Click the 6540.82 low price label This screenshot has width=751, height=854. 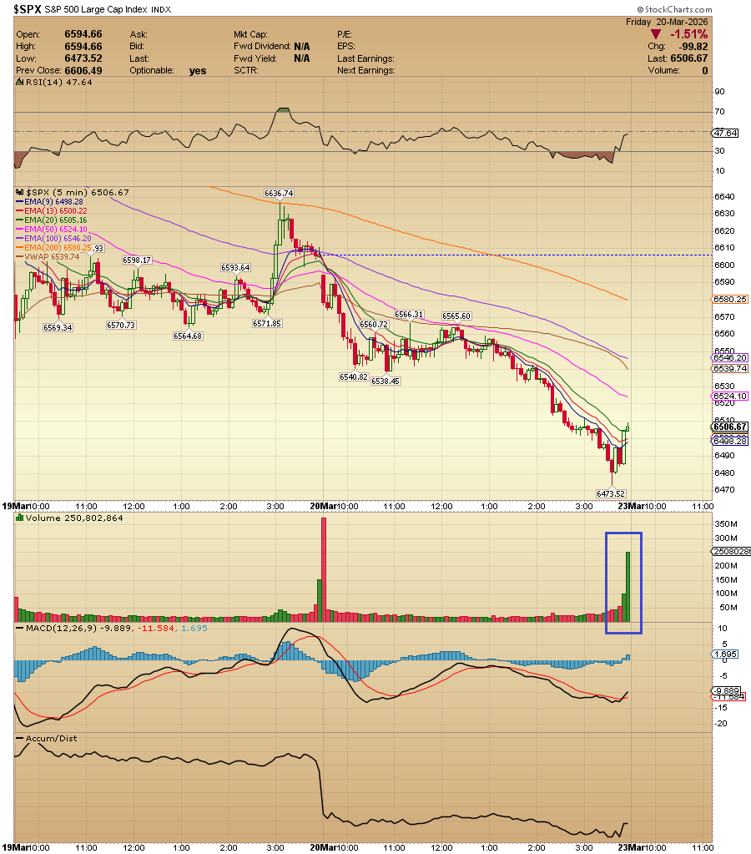354,376
